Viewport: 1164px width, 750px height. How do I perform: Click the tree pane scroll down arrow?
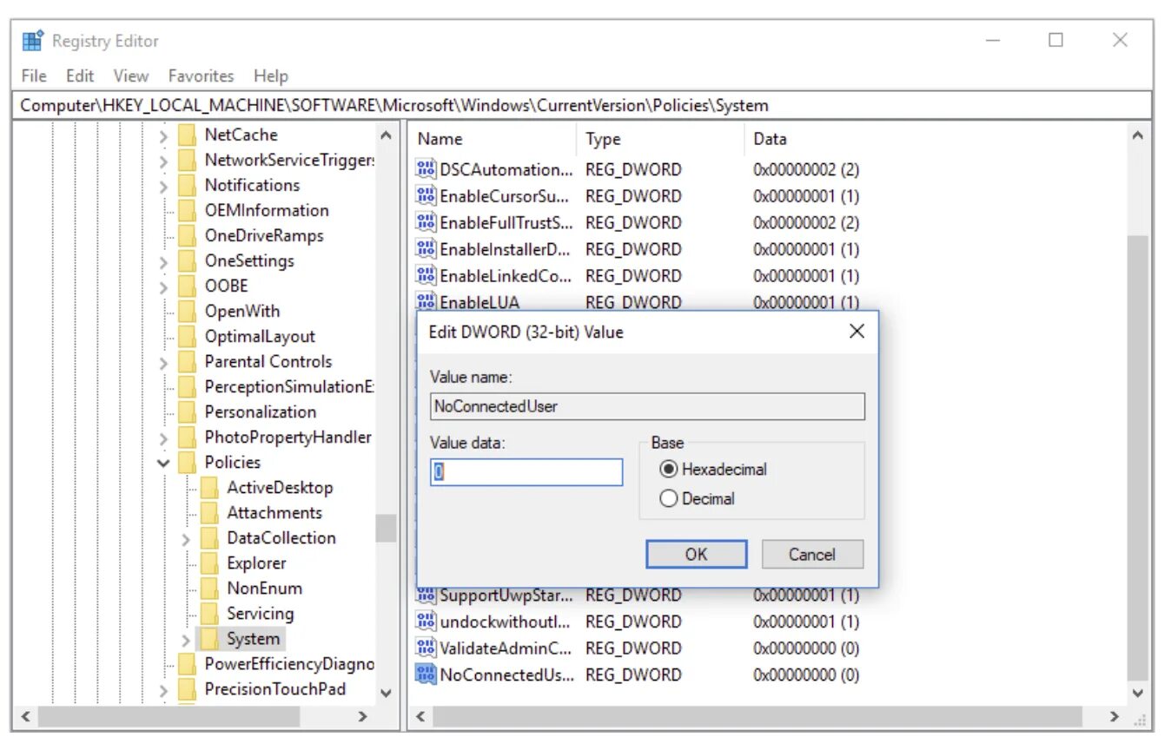pyautogui.click(x=386, y=694)
